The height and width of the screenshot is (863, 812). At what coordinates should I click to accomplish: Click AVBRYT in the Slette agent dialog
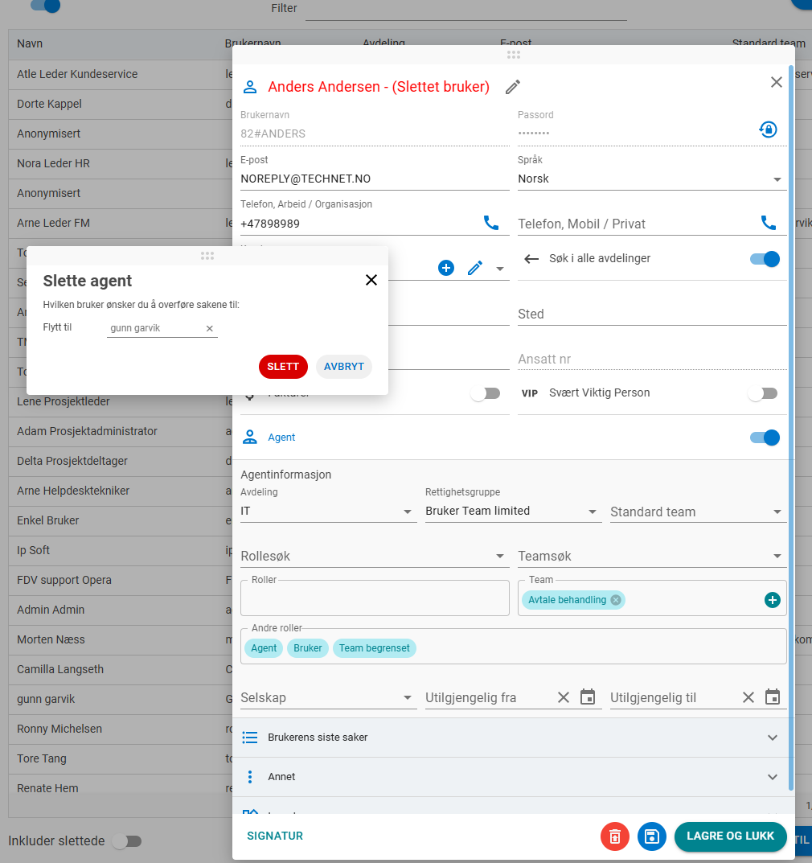coord(344,367)
